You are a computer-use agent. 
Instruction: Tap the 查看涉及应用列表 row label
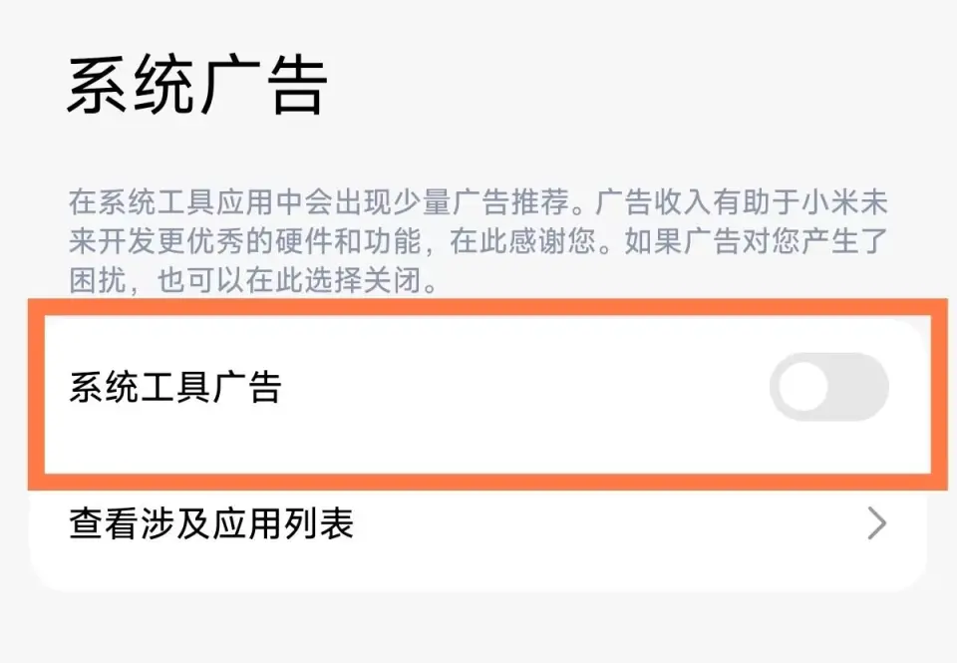click(211, 523)
